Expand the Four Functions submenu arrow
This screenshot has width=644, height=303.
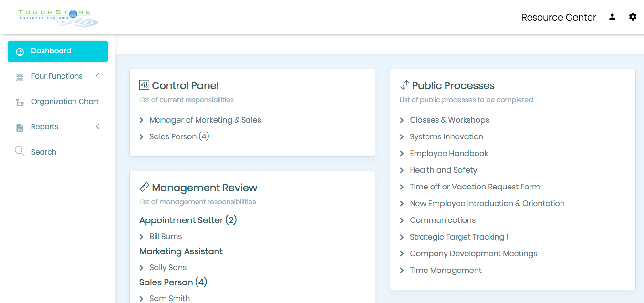point(97,76)
